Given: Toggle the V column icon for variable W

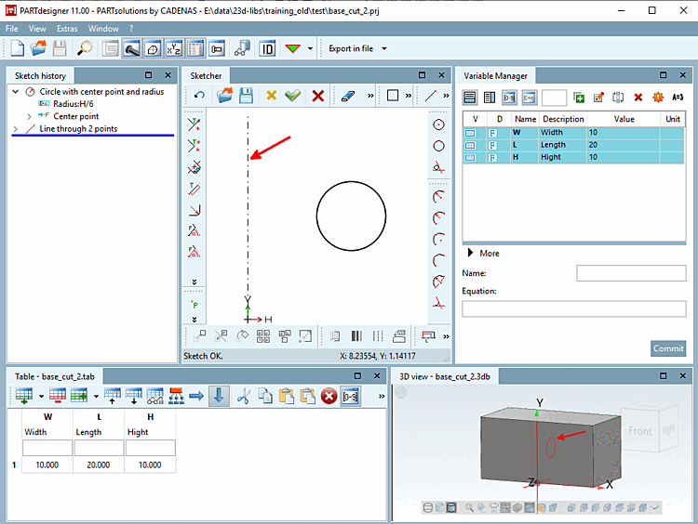Looking at the screenshot, I should tap(471, 133).
